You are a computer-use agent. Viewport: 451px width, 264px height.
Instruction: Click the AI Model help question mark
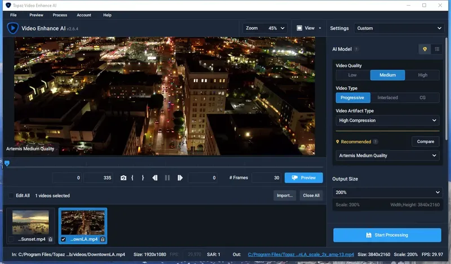356,50
